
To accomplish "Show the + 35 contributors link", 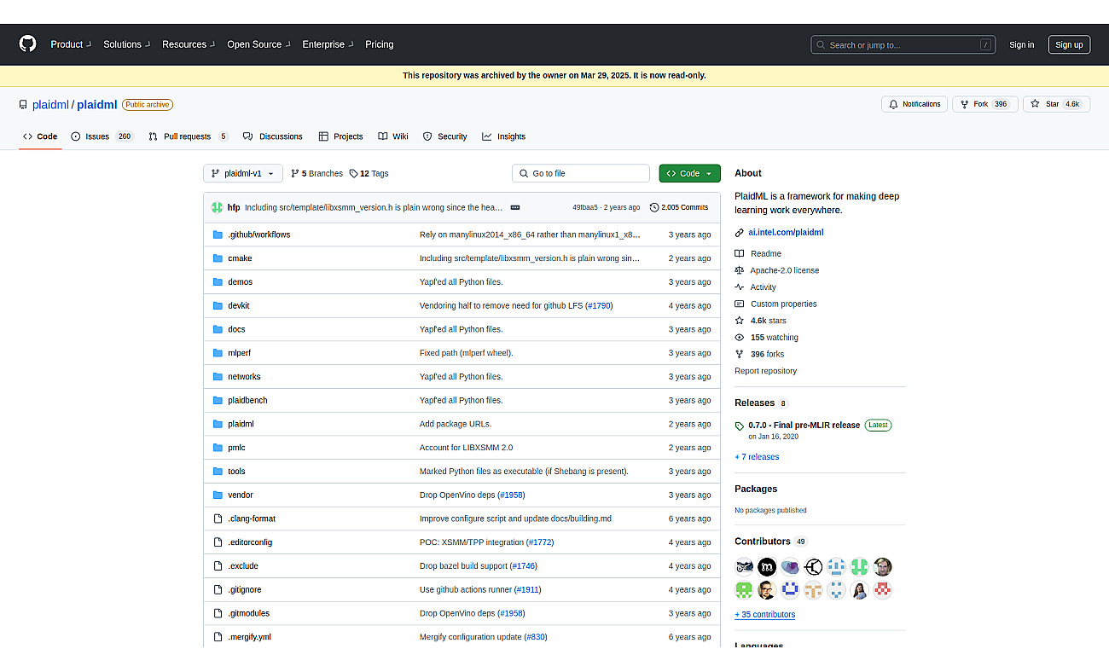I will (764, 615).
